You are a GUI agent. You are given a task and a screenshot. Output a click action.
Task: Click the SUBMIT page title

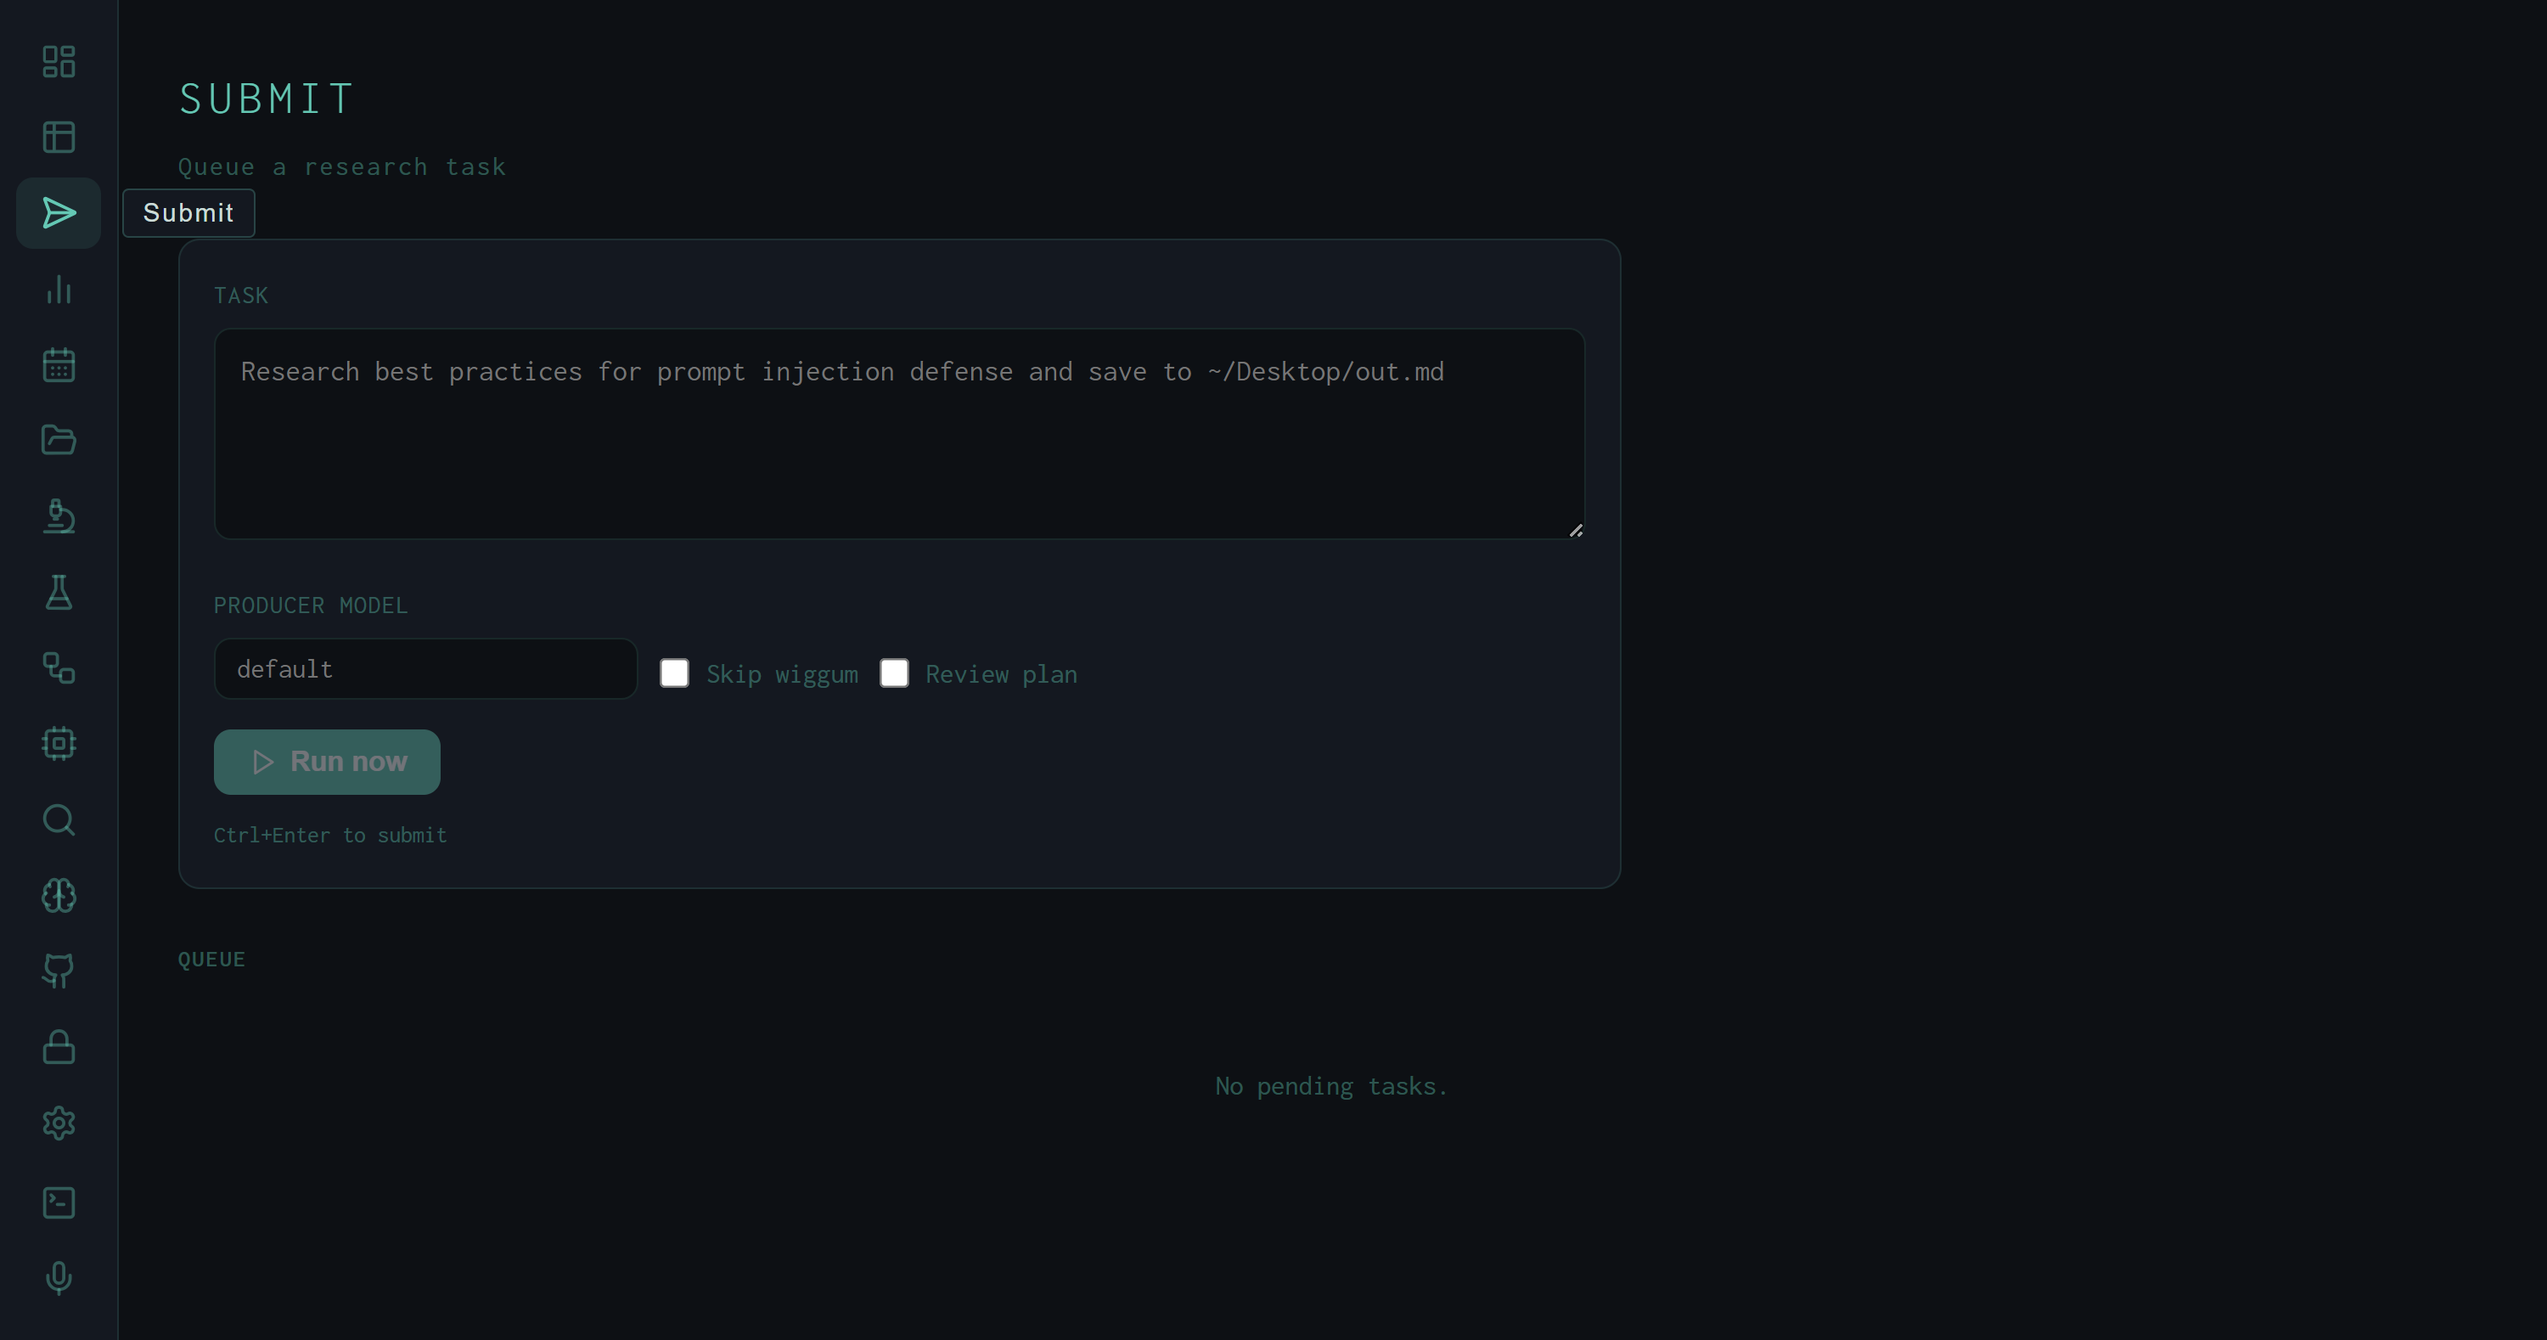pyautogui.click(x=266, y=99)
